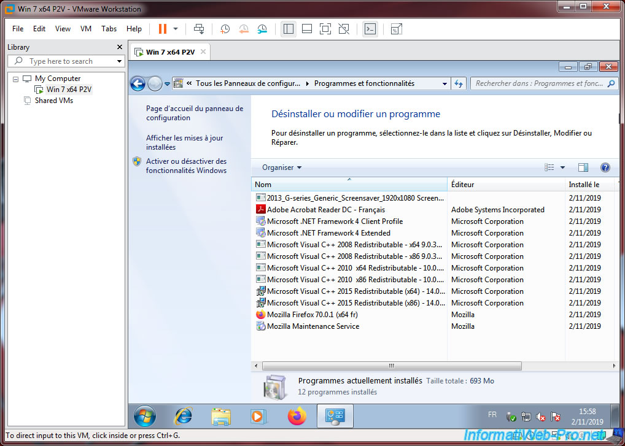
Task: Open the help icon in Programs toolbar
Action: pyautogui.click(x=605, y=167)
